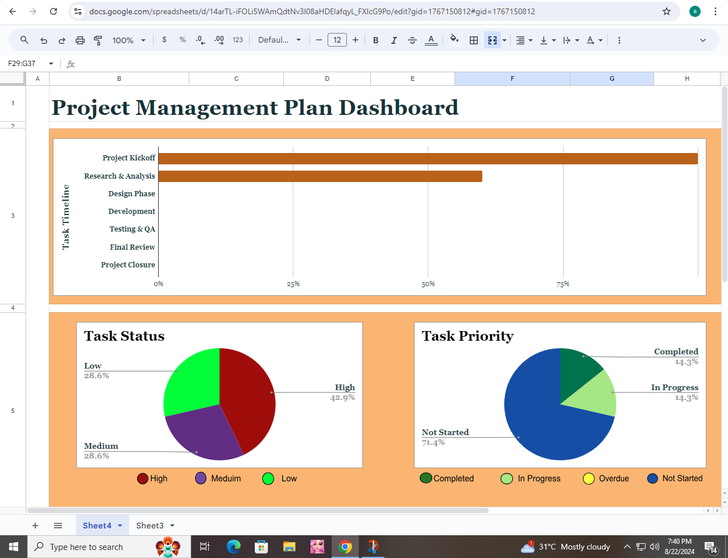The width and height of the screenshot is (728, 558).
Task: Click the browser address bar URL
Action: (x=312, y=11)
